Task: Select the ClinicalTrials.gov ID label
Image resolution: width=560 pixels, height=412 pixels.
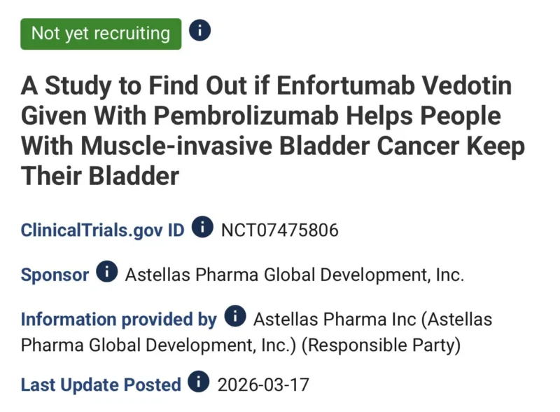Action: 103,230
